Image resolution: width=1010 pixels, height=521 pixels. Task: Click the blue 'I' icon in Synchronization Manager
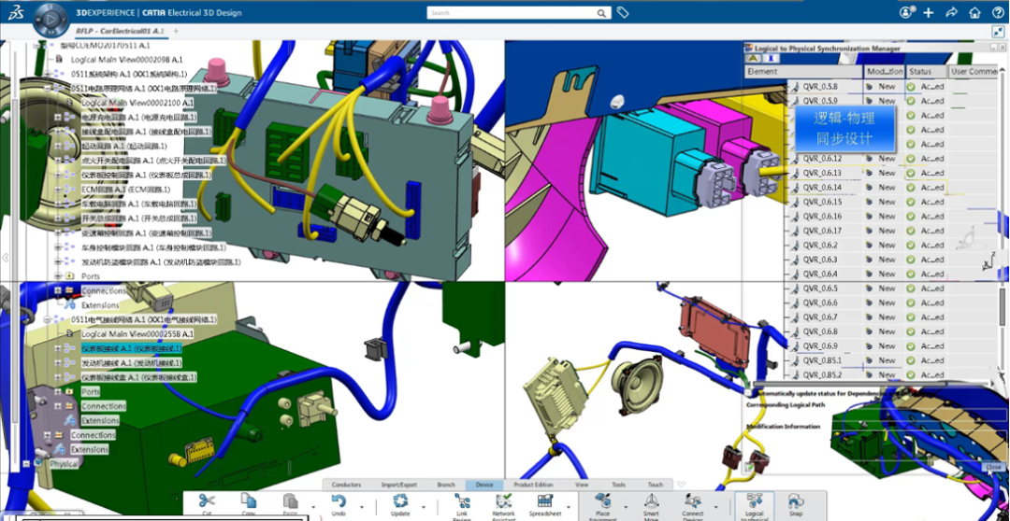771,59
